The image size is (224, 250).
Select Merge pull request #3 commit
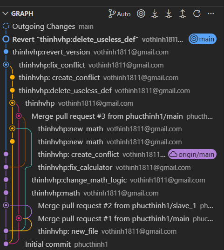point(112,116)
